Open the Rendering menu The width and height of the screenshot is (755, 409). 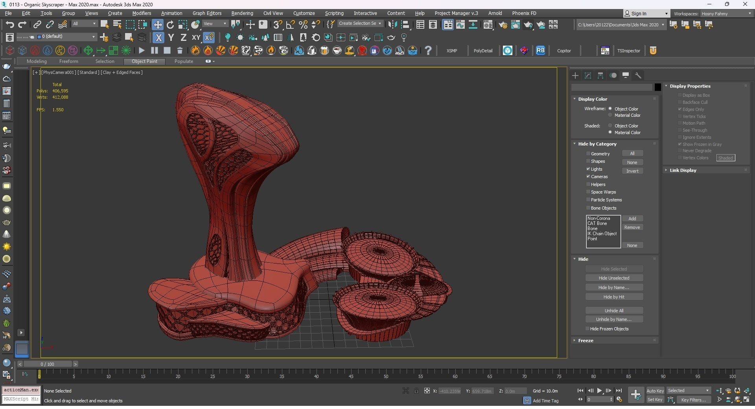pyautogui.click(x=242, y=13)
